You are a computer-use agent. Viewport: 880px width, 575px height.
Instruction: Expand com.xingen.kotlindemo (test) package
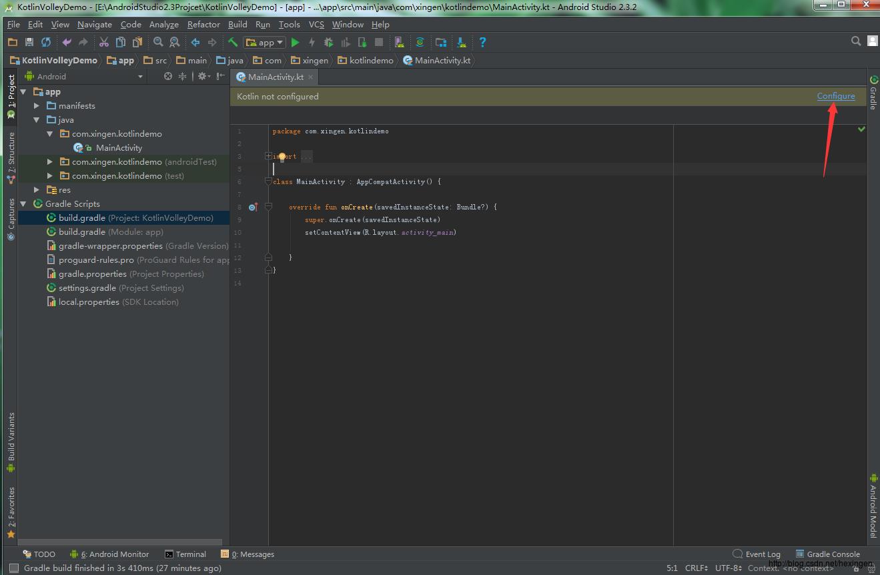click(50, 176)
